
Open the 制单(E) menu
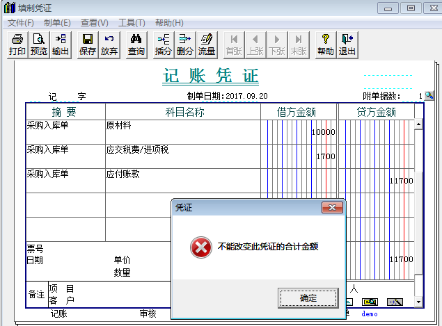click(x=57, y=23)
